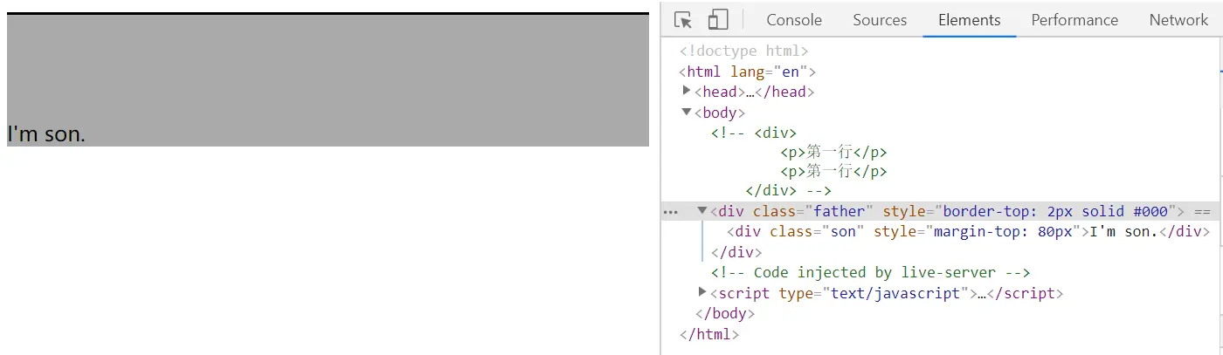
Task: Open the Console tab
Action: (x=794, y=20)
